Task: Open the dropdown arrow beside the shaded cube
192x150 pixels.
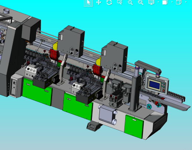Action: click(x=172, y=2)
